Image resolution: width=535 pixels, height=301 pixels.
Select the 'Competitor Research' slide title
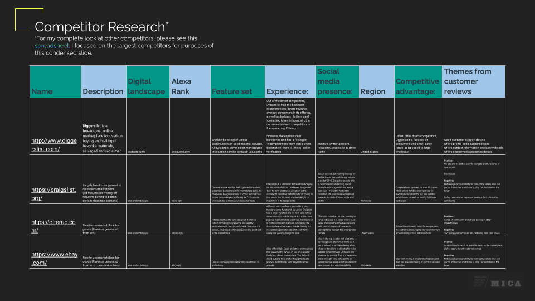(x=101, y=27)
